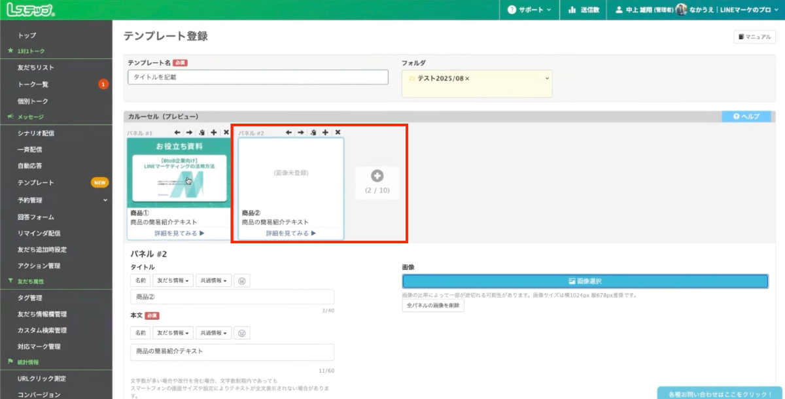Click the copy icon above panel #1

point(201,132)
